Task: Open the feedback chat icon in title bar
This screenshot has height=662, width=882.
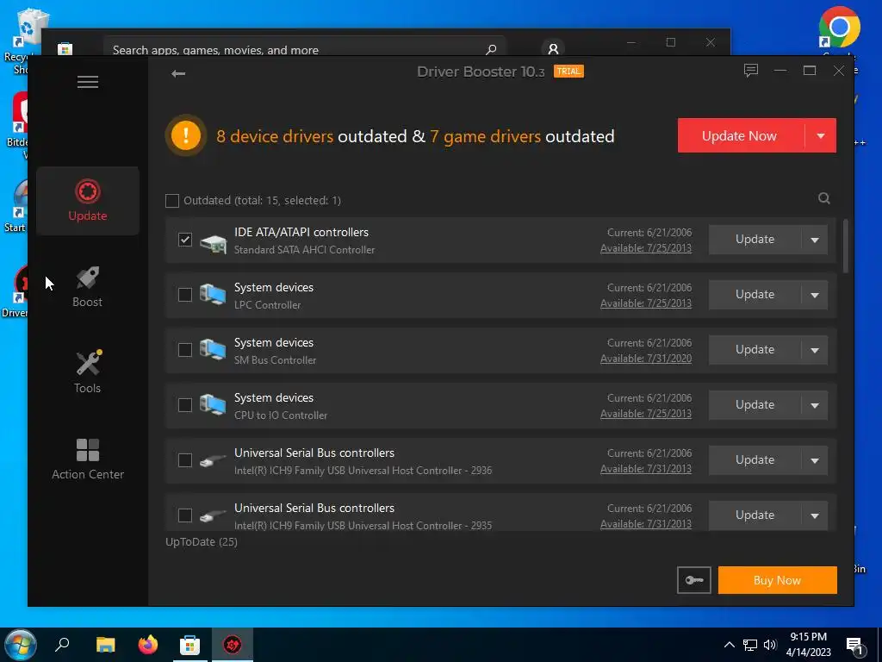Action: (x=751, y=71)
